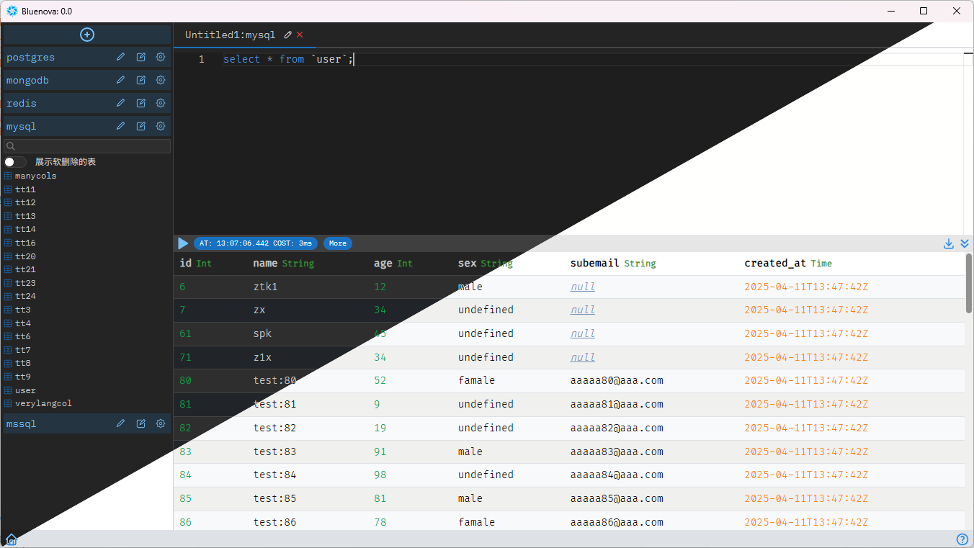The height and width of the screenshot is (548, 974).
Task: Click home icon in status bar
Action: coord(12,539)
